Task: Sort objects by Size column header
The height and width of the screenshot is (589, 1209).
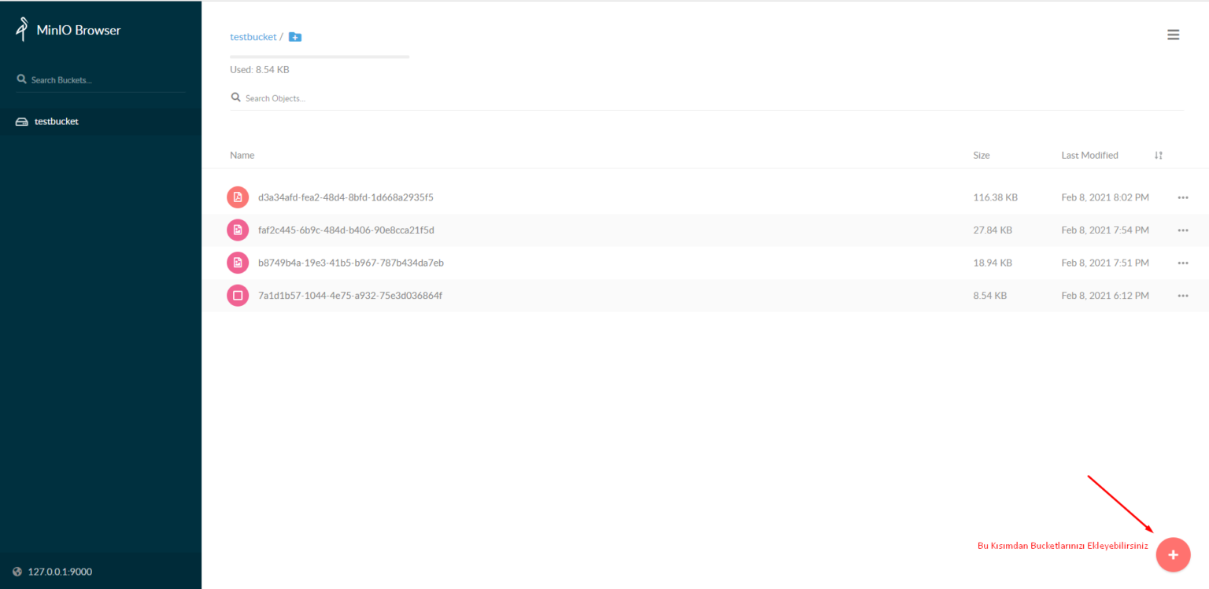Action: pos(981,156)
